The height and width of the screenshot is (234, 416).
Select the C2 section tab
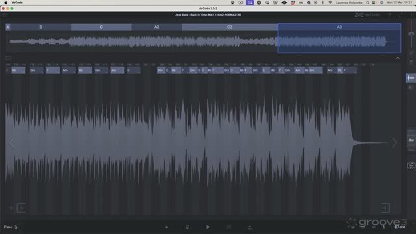[x=229, y=27]
